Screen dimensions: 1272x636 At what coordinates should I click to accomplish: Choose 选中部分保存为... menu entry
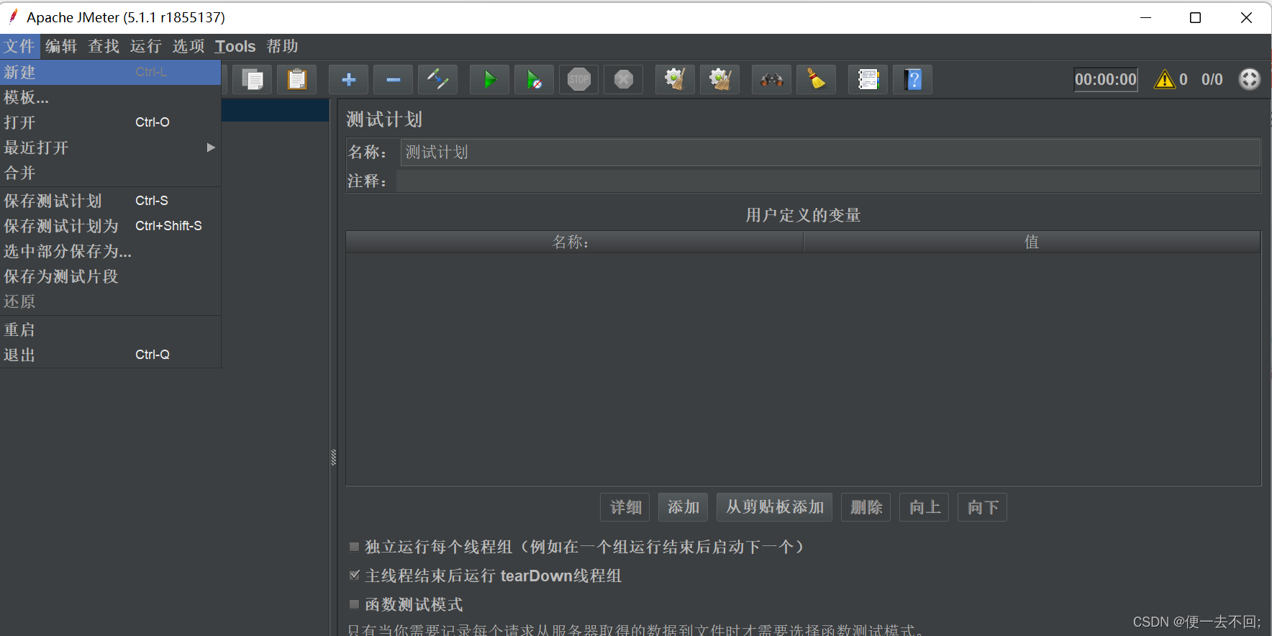(110, 251)
